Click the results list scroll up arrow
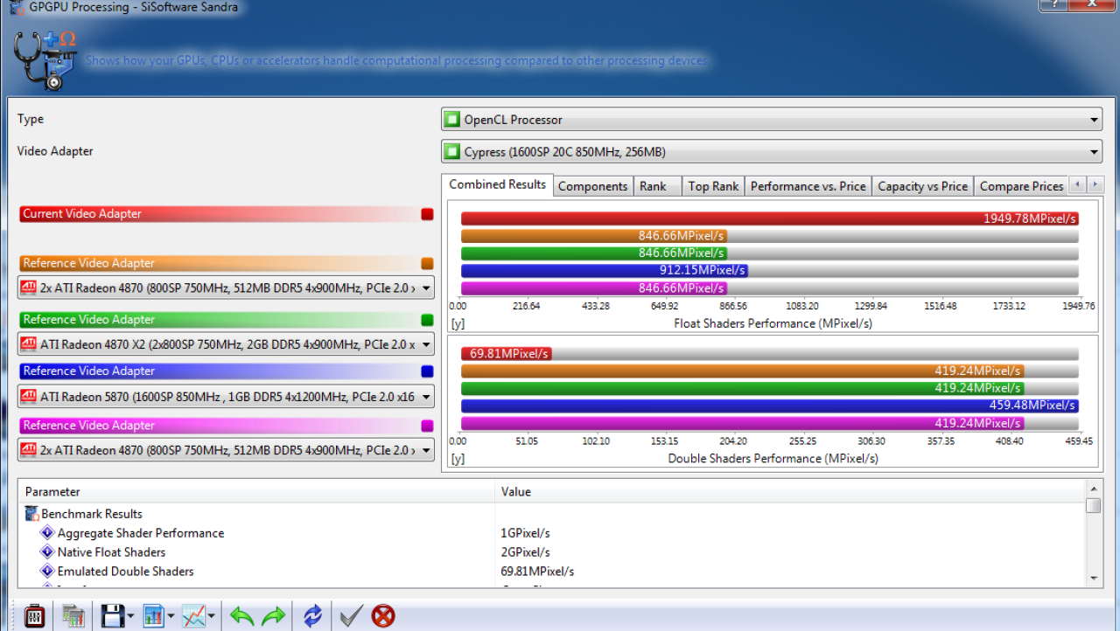 pyautogui.click(x=1093, y=489)
